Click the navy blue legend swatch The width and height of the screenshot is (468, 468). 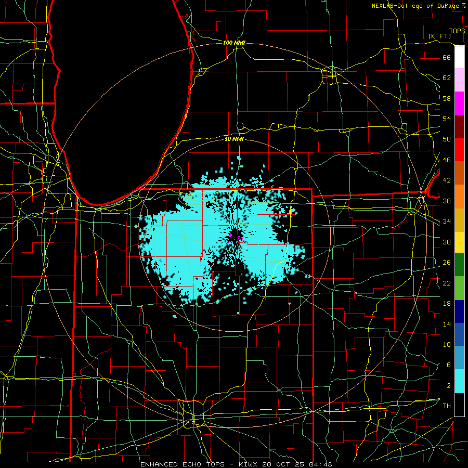(459, 311)
